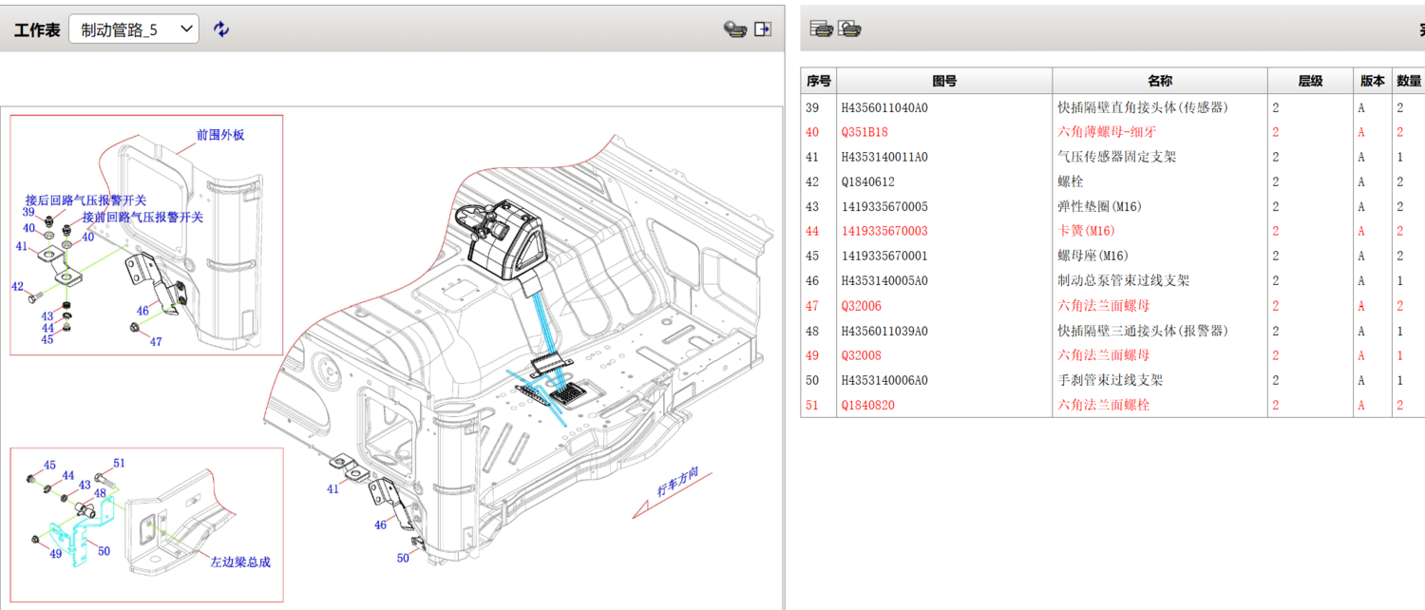1425x610 pixels.
Task: Click the 名称 column header
Action: [1159, 82]
